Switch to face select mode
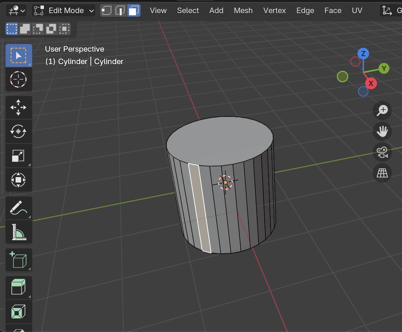This screenshot has height=332, width=402. coord(134,10)
